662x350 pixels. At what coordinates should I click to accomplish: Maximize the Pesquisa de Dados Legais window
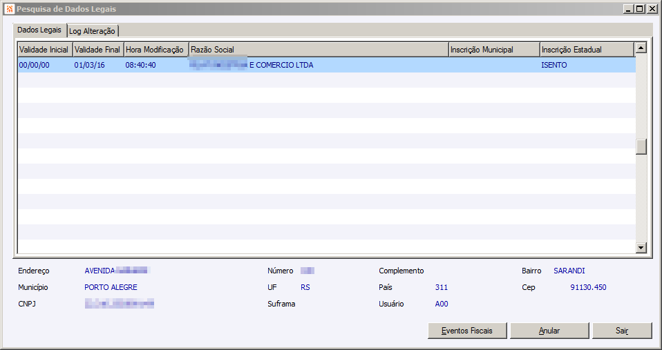click(x=640, y=9)
